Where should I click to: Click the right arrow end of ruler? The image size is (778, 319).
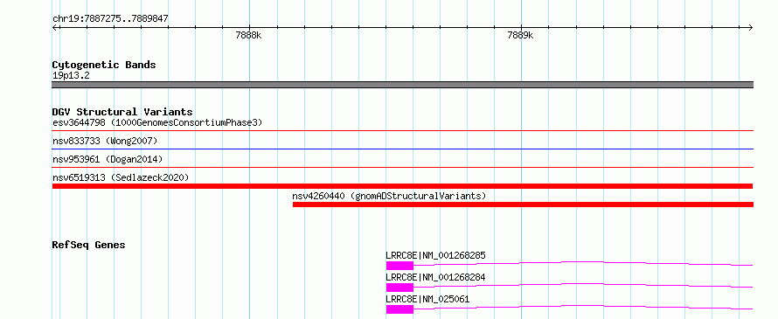(x=750, y=27)
